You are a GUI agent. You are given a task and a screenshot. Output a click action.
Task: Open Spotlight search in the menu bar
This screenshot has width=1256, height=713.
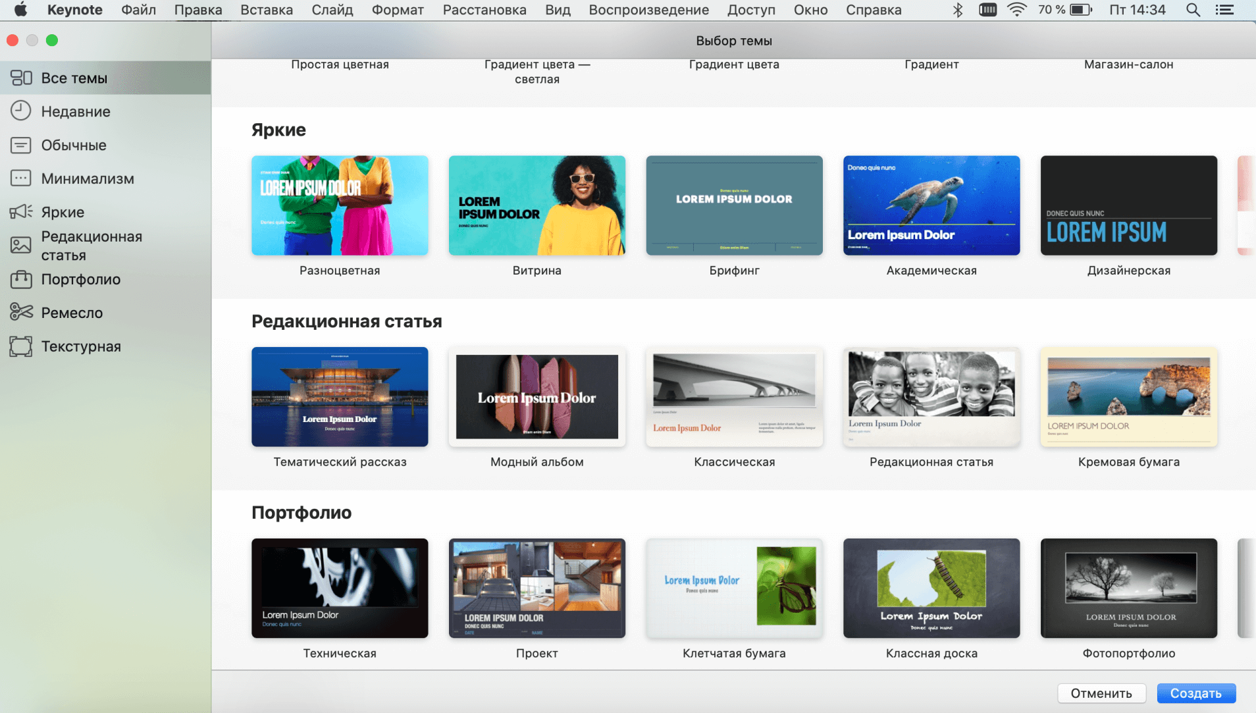coord(1193,10)
